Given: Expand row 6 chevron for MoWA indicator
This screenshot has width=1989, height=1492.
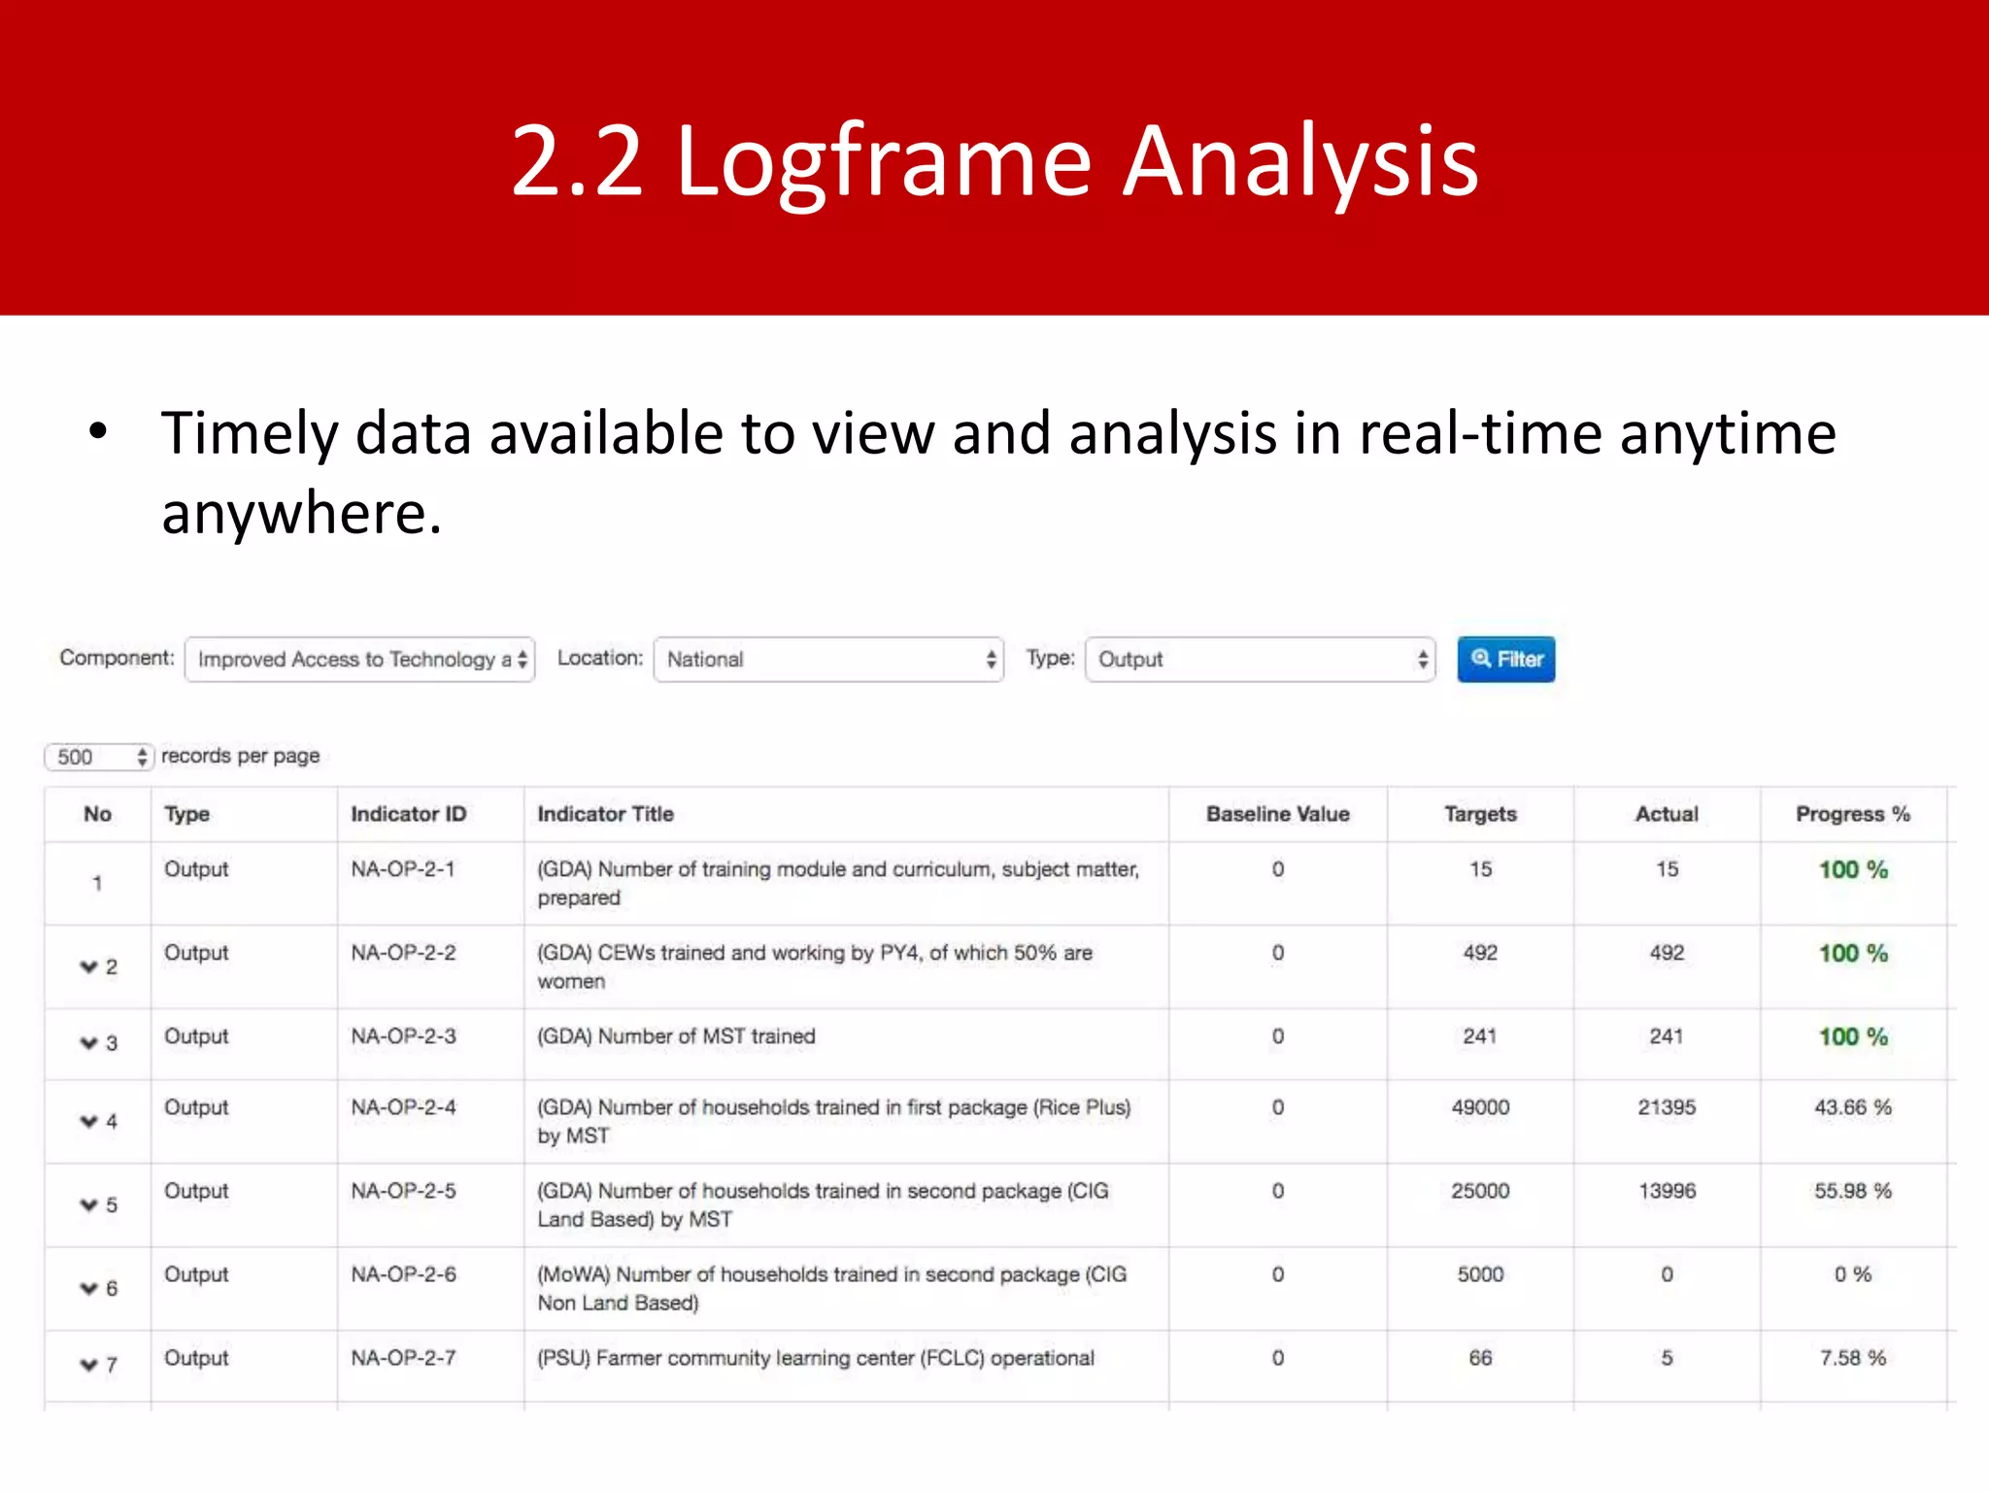Looking at the screenshot, I should 89,1288.
